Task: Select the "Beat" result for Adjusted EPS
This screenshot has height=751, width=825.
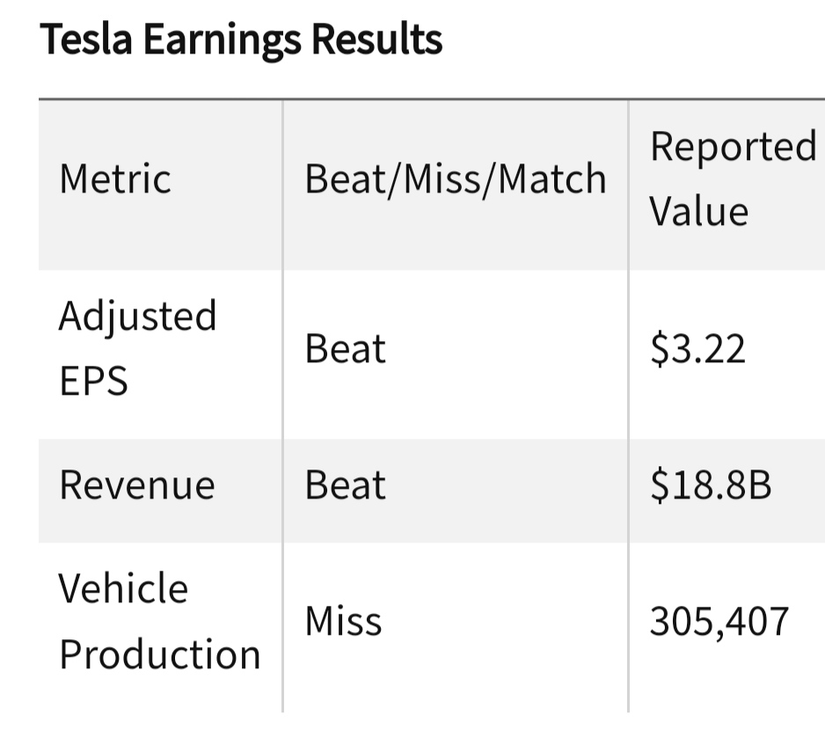Action: 345,349
